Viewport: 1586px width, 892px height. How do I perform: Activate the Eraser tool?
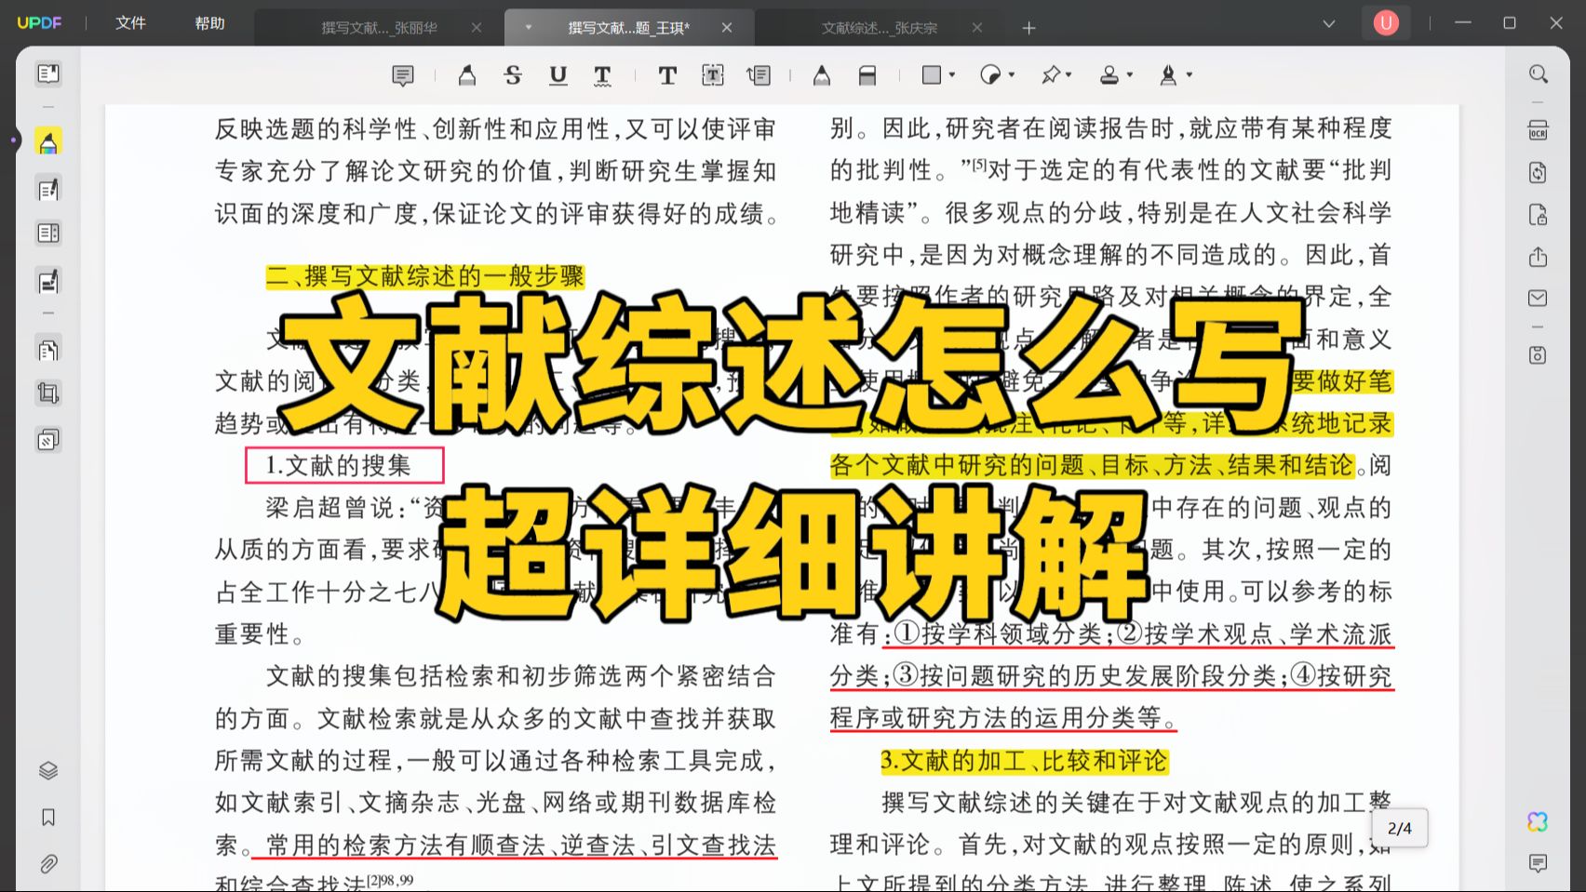tap(867, 74)
